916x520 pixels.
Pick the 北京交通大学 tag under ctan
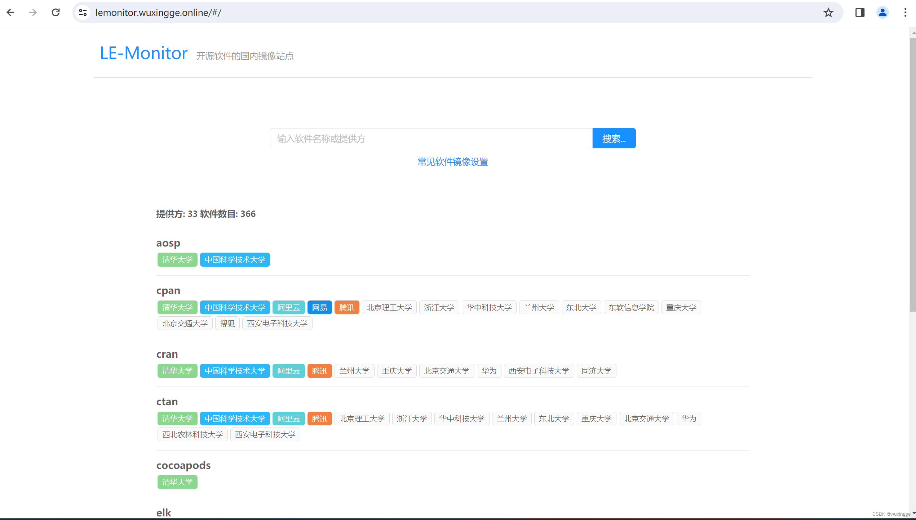[646, 419]
